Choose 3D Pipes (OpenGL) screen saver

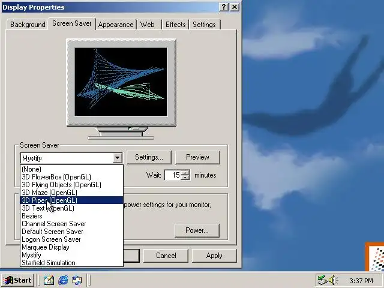[71, 200]
